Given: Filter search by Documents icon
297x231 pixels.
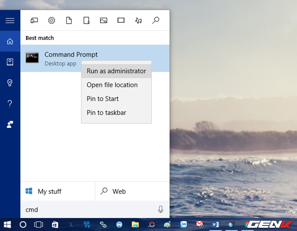Looking at the screenshot, I should coord(69,20).
